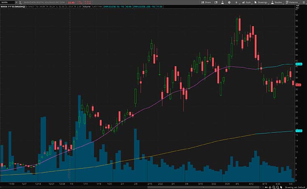Open the Style menu
Screen dimensions: 307x189
[x=248, y=2]
